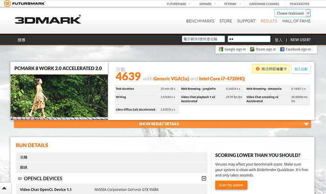Viewport: 326px width, 194px height.
Task: Click the 登入 login button
Action: point(278,40)
